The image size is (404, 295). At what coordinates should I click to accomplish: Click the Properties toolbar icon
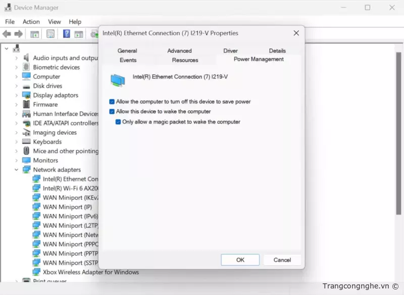pyautogui.click(x=50, y=34)
